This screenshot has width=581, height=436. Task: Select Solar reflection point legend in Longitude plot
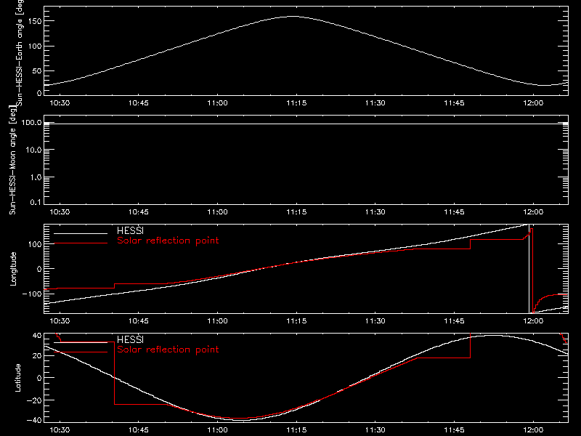tap(168, 241)
